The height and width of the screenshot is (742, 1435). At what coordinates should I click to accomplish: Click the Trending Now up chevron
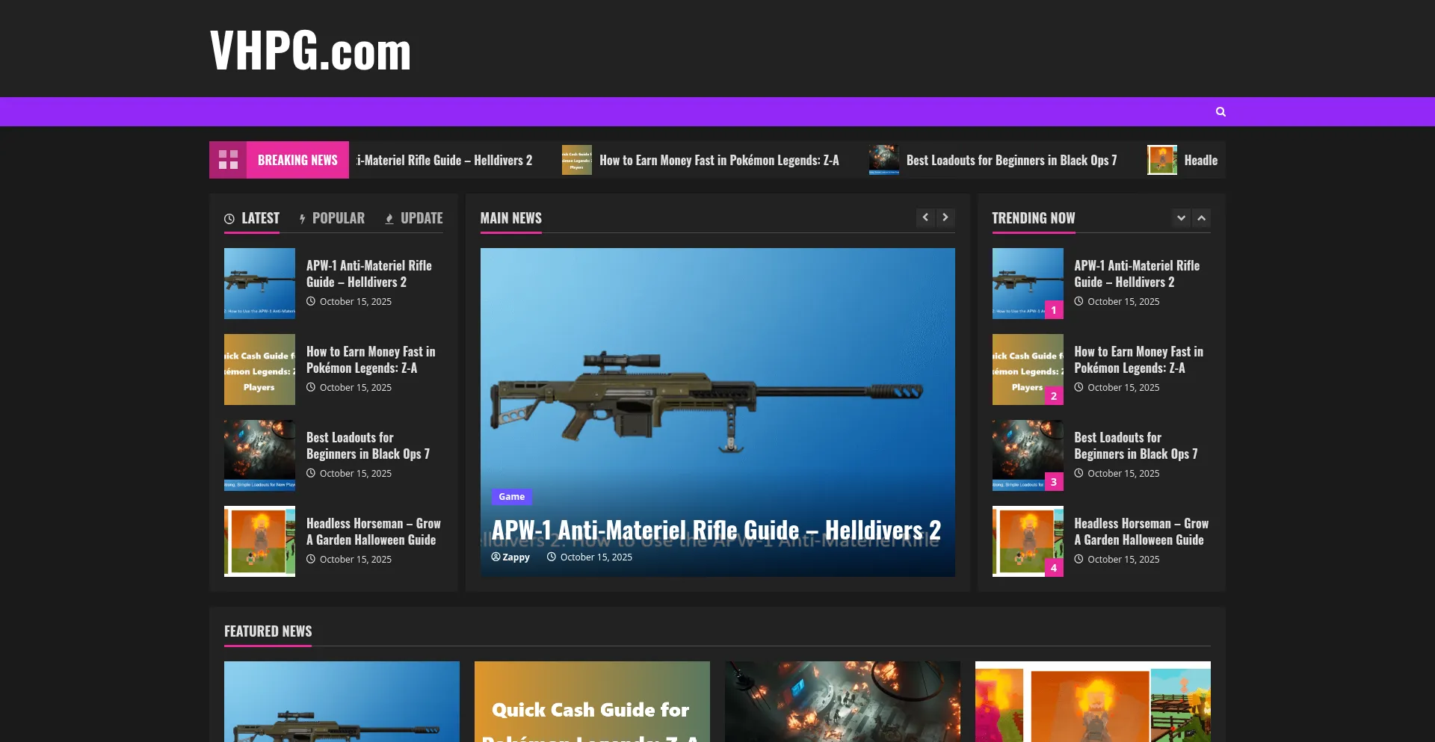click(1202, 218)
